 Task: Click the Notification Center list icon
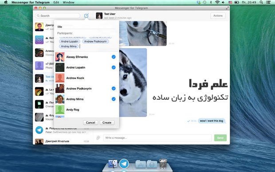pos(268,2)
